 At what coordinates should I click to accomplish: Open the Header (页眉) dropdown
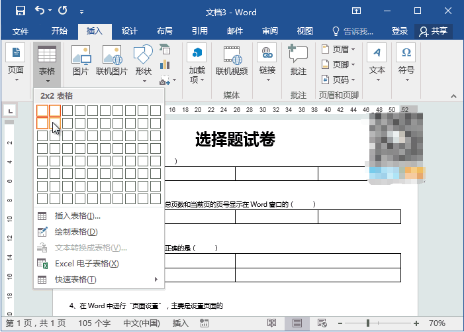point(343,49)
